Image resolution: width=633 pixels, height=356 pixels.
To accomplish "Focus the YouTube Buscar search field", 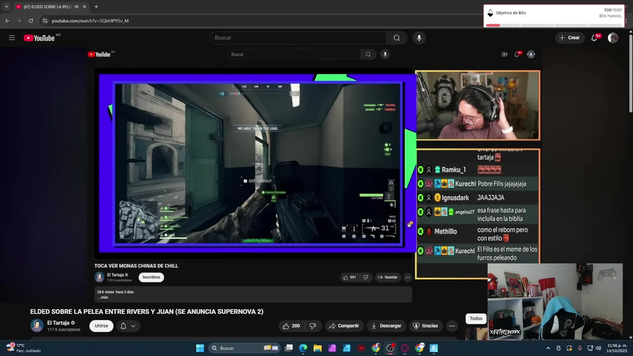I will 298,38.
